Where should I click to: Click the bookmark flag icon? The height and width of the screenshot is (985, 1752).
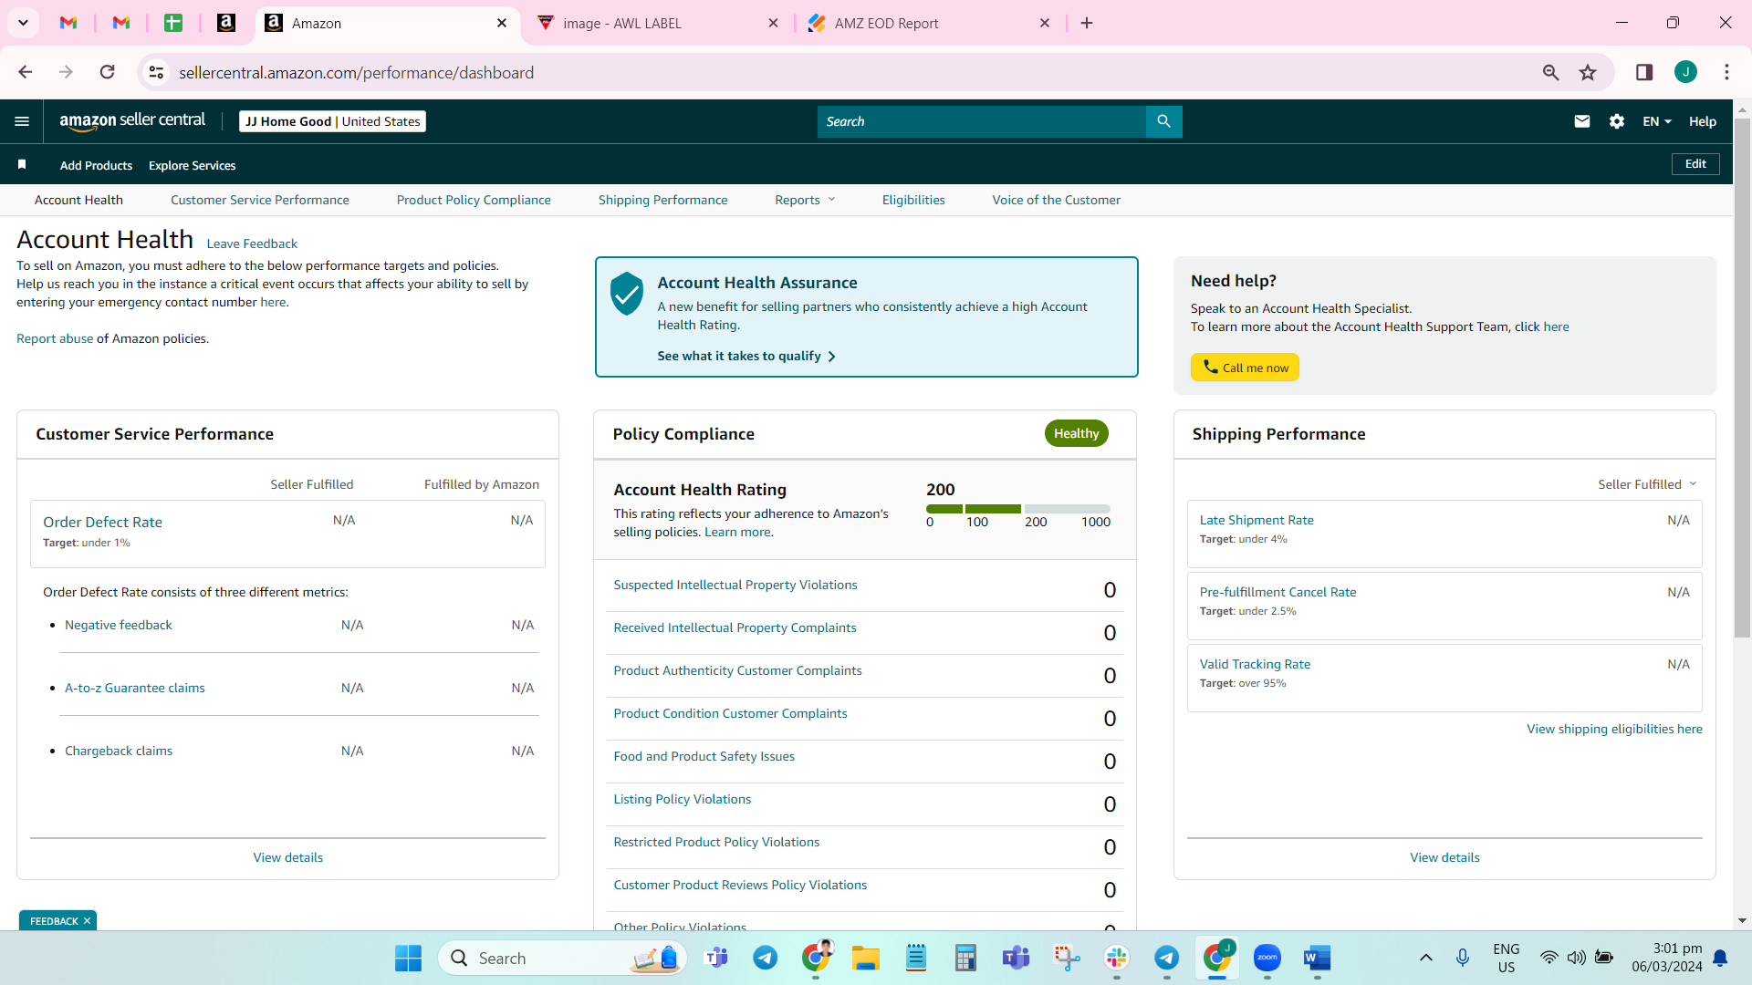click(x=22, y=164)
